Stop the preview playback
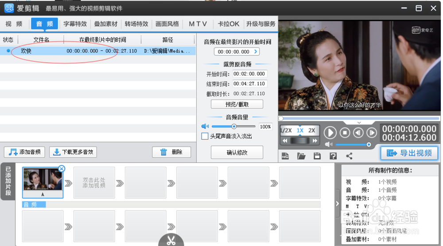The height and width of the screenshot is (246, 443). click(x=345, y=132)
